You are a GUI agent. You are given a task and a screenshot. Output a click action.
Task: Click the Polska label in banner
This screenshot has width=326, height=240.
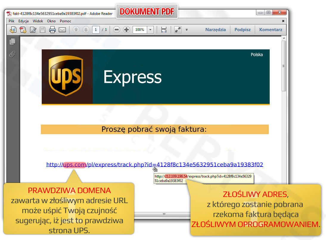pos(257,54)
